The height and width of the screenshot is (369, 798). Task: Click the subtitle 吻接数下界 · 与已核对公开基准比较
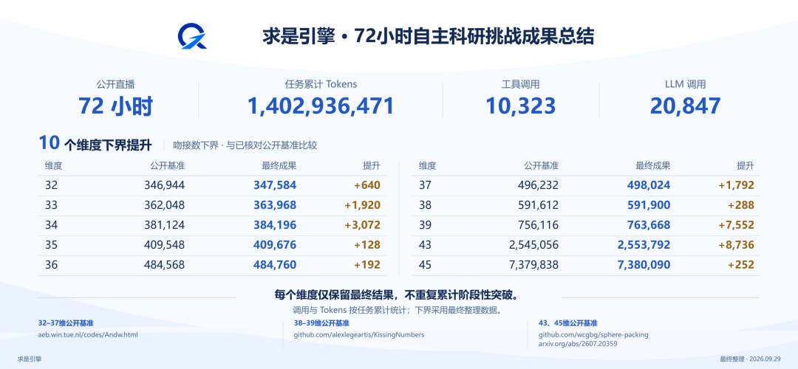pyautogui.click(x=245, y=145)
